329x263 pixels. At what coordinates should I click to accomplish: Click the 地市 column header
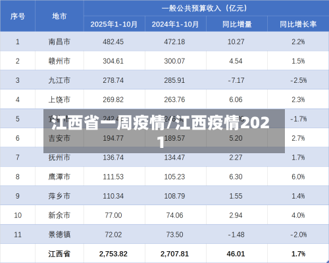tap(59, 16)
